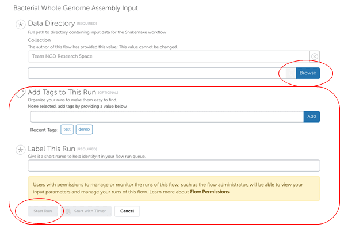Image resolution: width=344 pixels, height=232 pixels.
Task: Clear the Team NGD Research Space collection
Action: 315,56
